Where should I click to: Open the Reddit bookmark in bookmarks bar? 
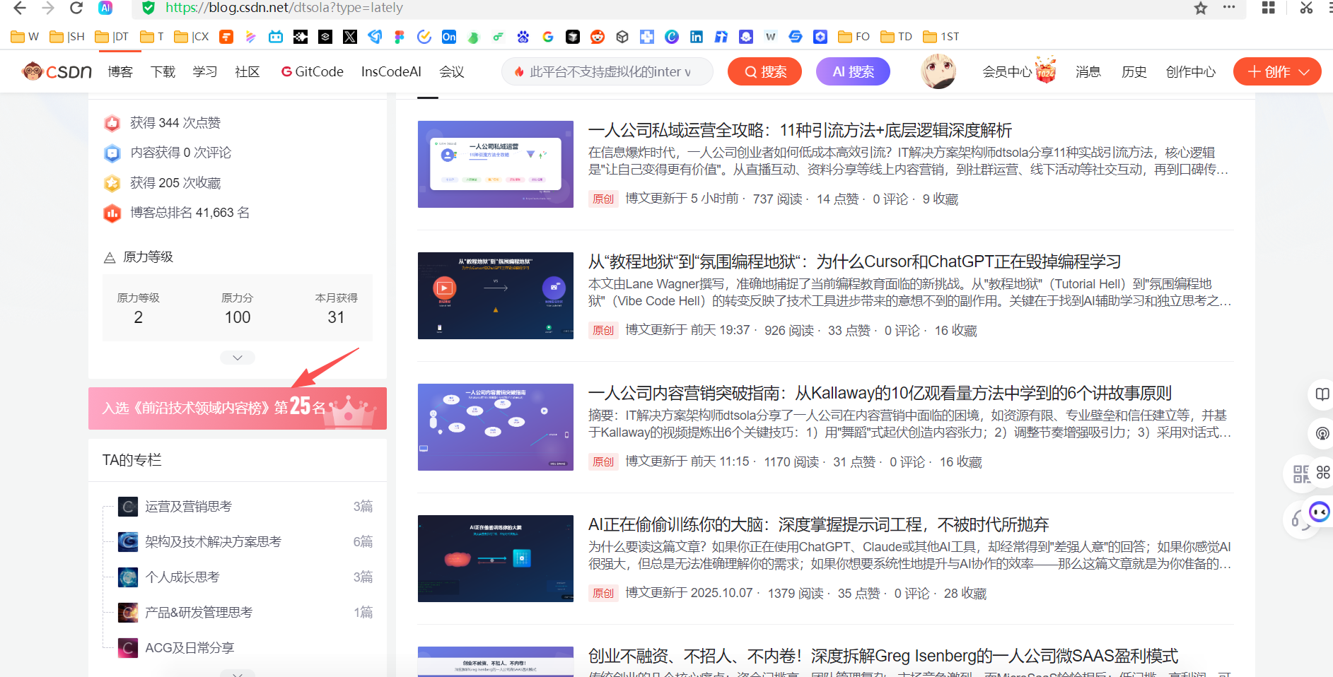pos(598,37)
